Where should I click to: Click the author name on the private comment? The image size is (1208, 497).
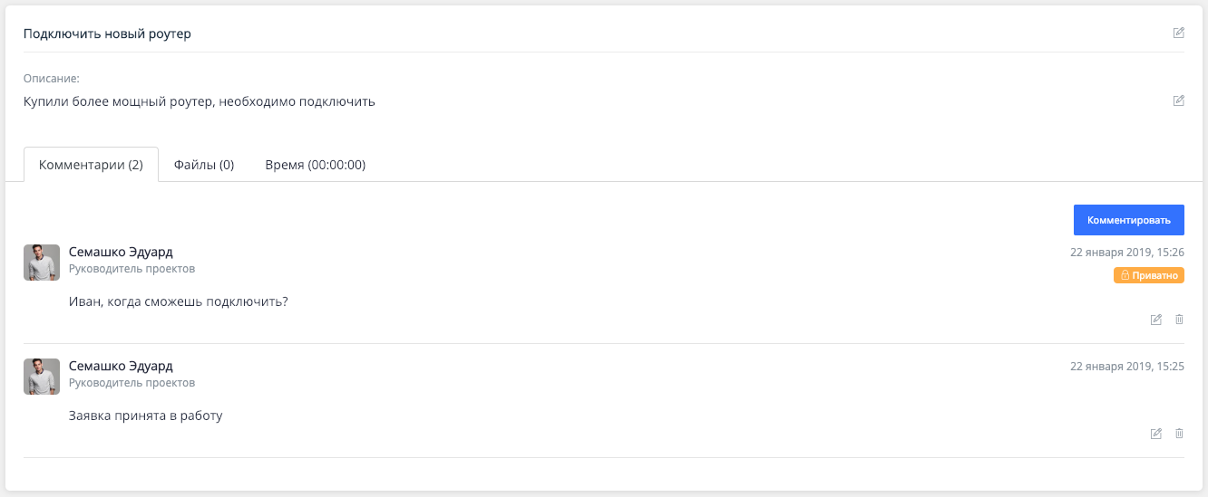(x=121, y=253)
